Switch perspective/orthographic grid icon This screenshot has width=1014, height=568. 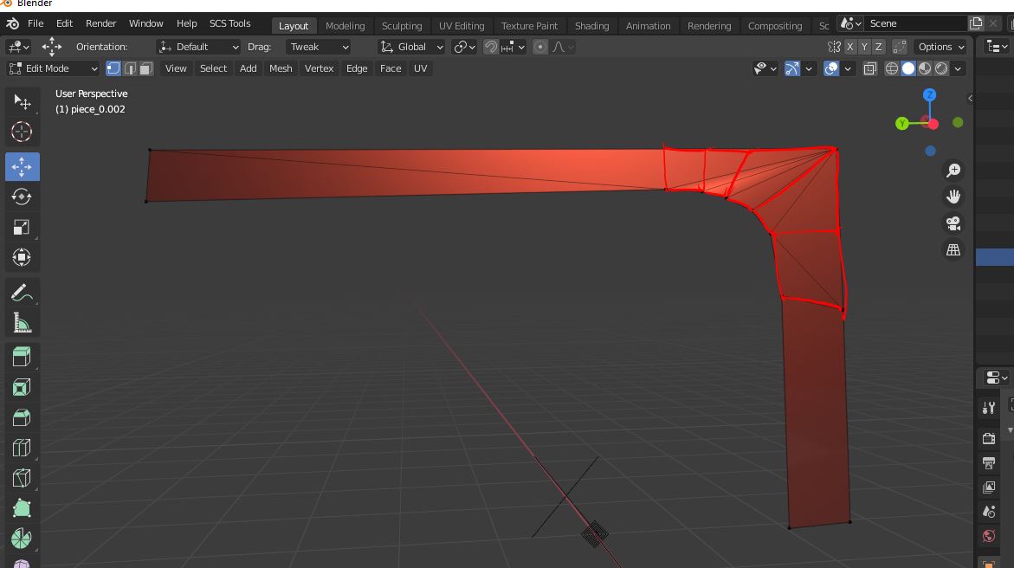953,249
